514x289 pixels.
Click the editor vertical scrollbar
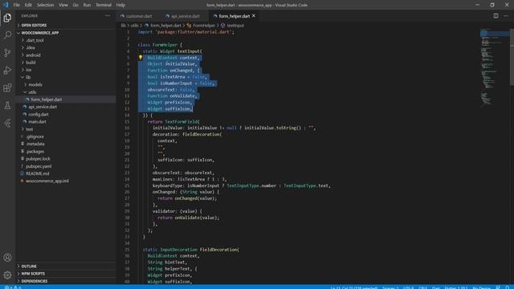point(512,57)
